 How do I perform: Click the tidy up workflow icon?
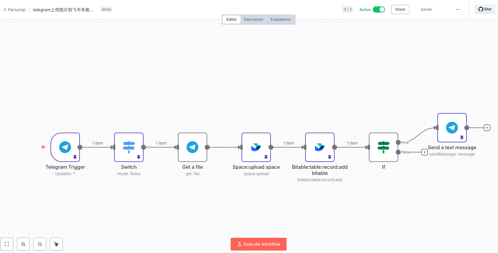(x=56, y=244)
